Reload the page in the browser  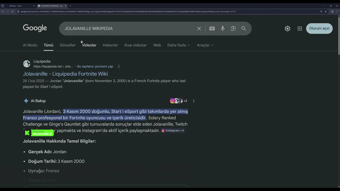point(12,12)
